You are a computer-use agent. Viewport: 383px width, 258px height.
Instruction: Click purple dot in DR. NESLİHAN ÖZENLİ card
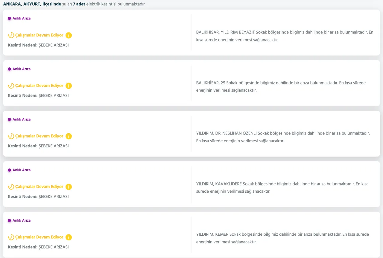pos(9,120)
